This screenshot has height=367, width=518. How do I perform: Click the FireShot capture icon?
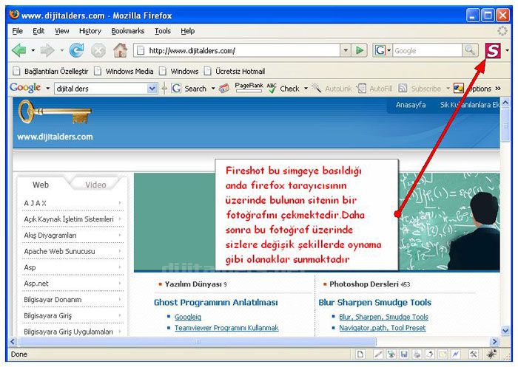click(x=492, y=50)
